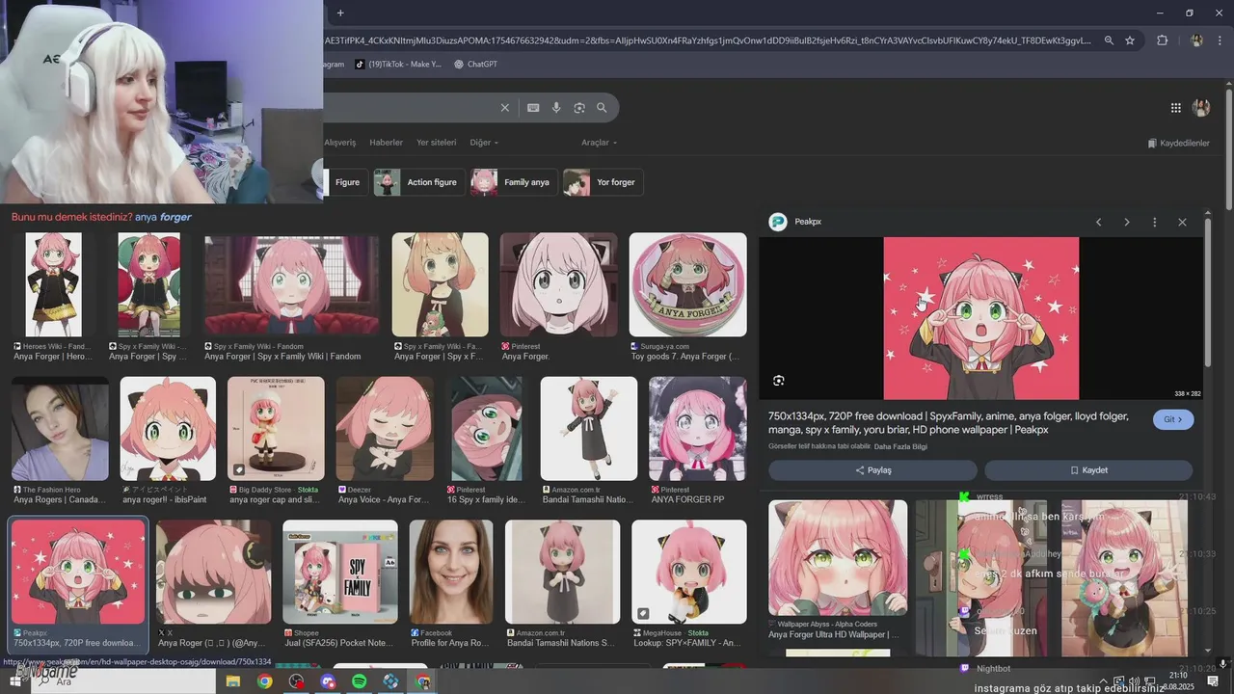Click the zoom magnifier in the address bar

[1109, 40]
